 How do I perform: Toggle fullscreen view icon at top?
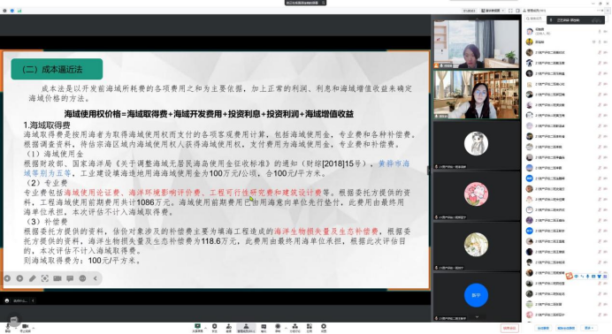(510, 11)
